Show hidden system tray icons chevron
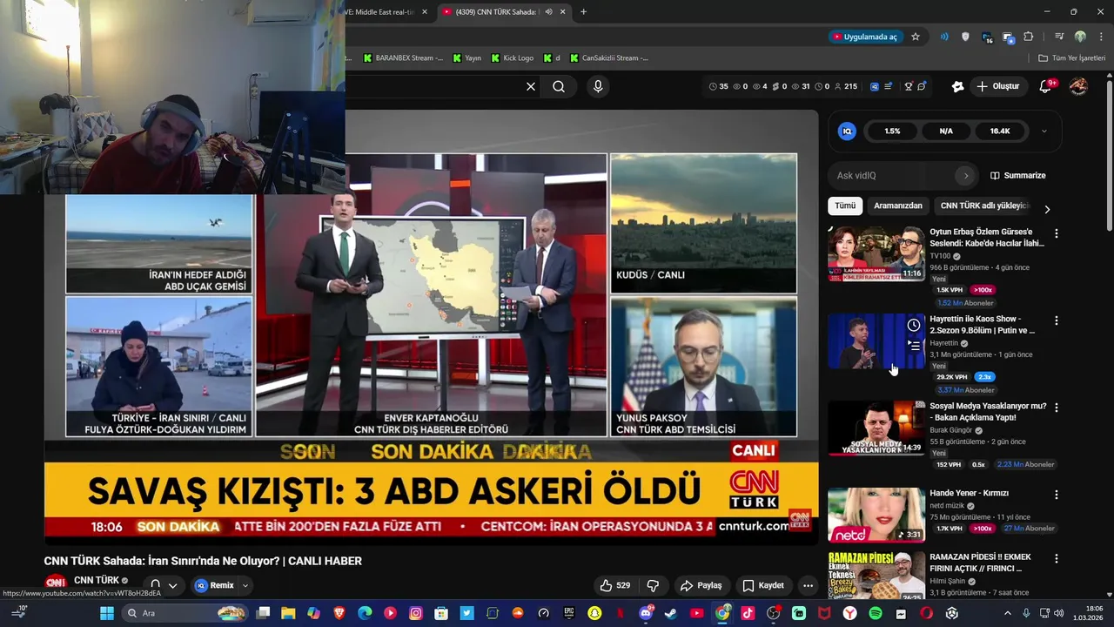The height and width of the screenshot is (627, 1114). [x=1008, y=613]
